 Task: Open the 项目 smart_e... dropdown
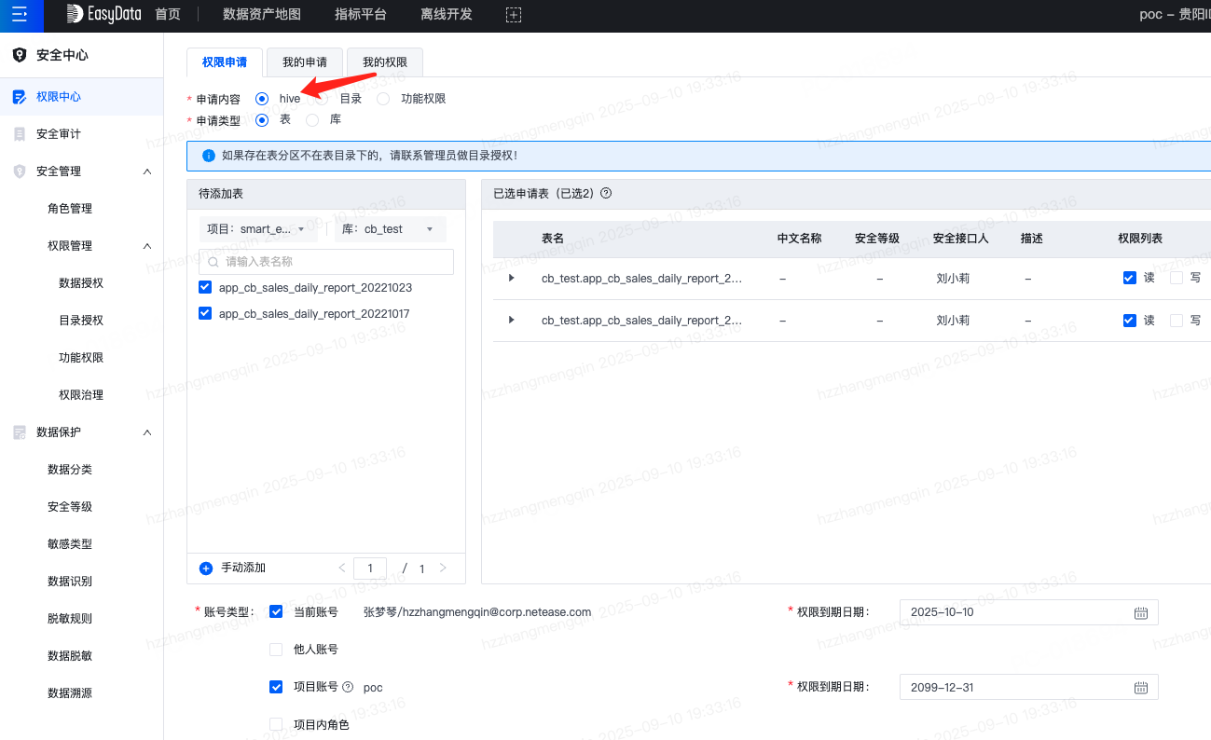(x=258, y=229)
